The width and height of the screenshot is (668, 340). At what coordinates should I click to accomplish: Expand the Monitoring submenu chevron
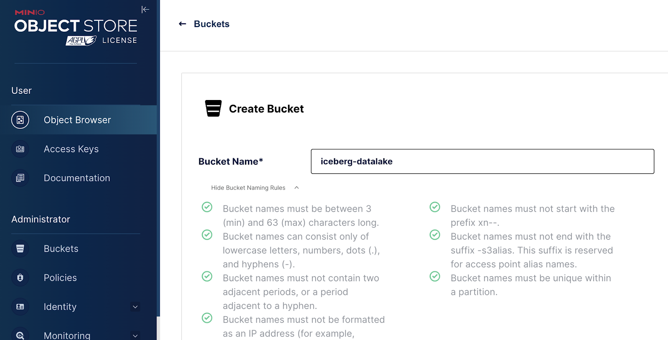pyautogui.click(x=135, y=335)
